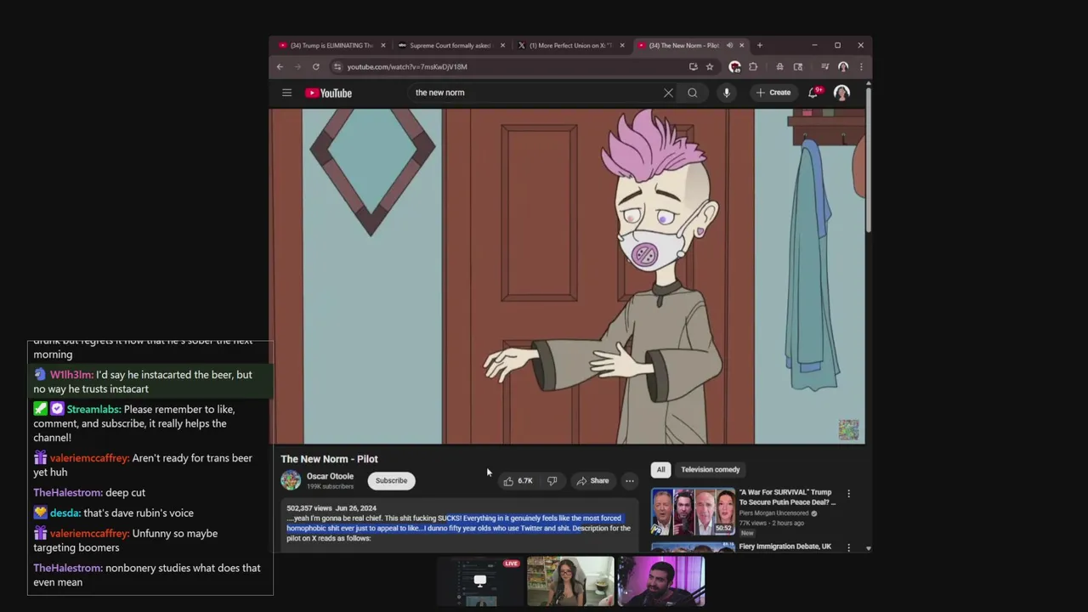Open the YouTube account avatar menu
The width and height of the screenshot is (1088, 612).
841,93
